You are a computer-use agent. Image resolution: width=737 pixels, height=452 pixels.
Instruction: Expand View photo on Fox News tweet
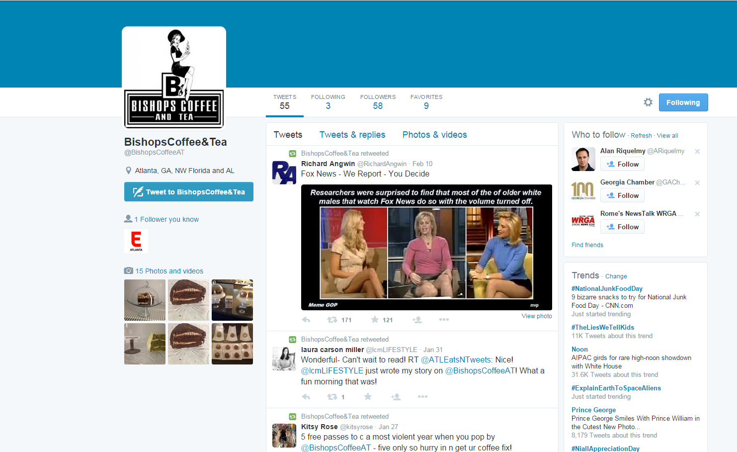click(536, 316)
